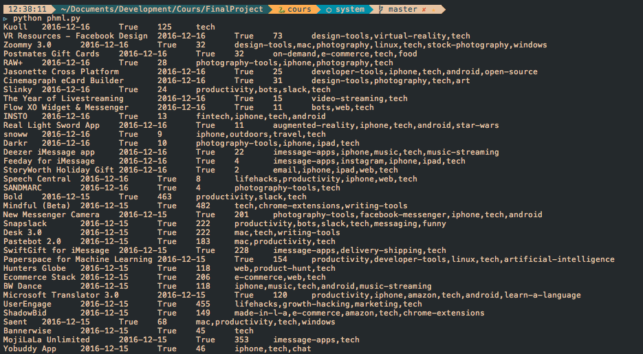Select the 'Bold' product name
643x354 pixels.
(x=13, y=197)
